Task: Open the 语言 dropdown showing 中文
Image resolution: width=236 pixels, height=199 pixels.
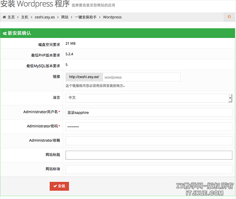Action: coord(149,98)
